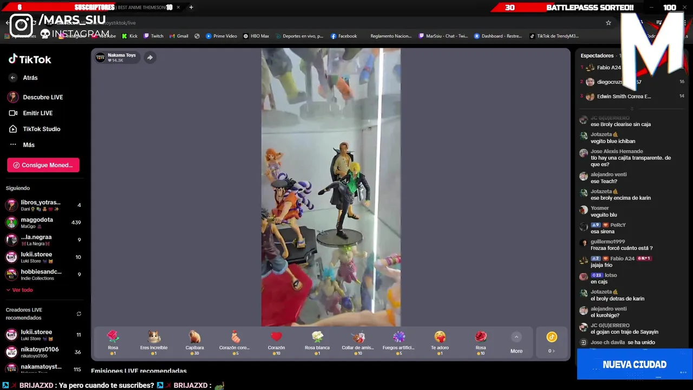Select top viewer Fabio A24
This screenshot has height=390, width=693.
coord(609,68)
